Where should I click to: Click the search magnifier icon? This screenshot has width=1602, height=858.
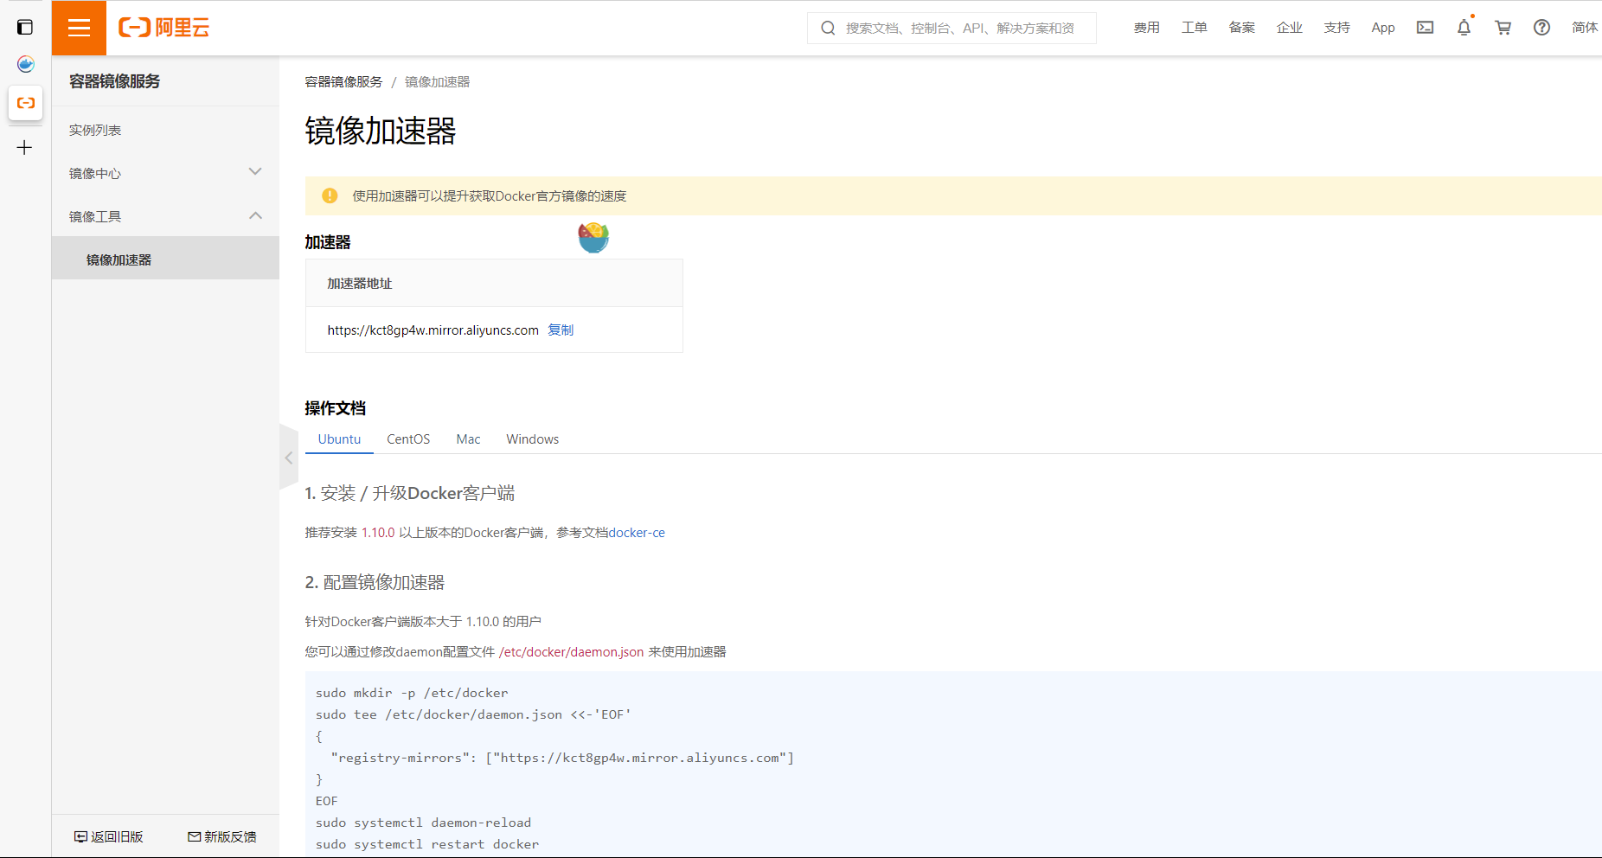[x=828, y=28]
